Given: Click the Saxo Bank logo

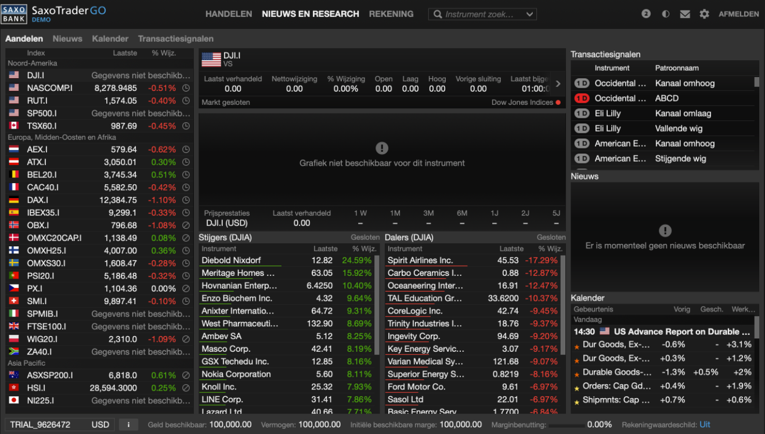Looking at the screenshot, I should click(x=14, y=14).
